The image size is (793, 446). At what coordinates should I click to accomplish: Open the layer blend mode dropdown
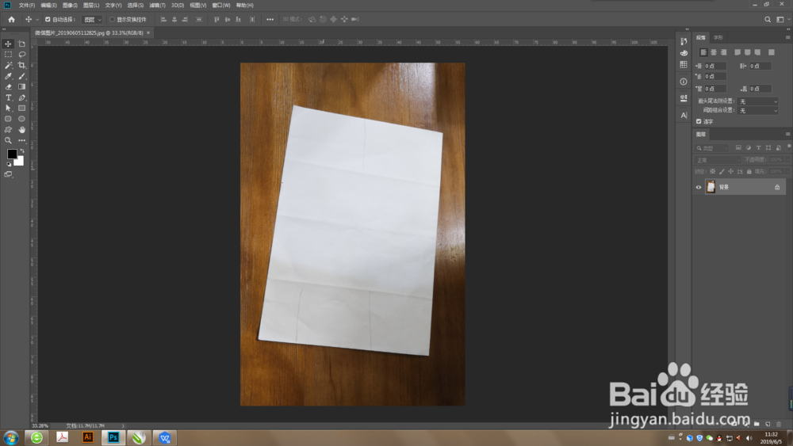click(718, 160)
